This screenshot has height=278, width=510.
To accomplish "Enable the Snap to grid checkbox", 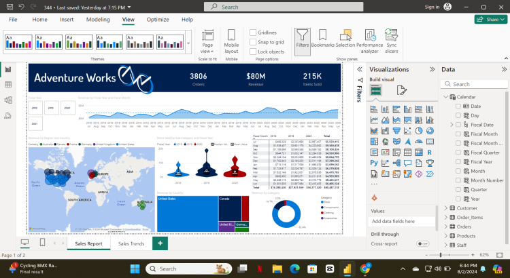I will tap(253, 42).
